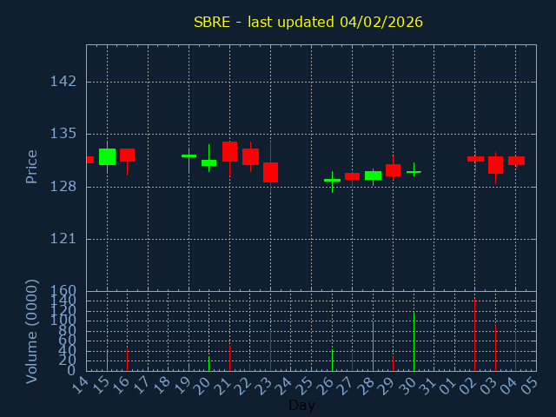Click the green candlestick on day 15
The width and height of the screenshot is (556, 417).
107,156
